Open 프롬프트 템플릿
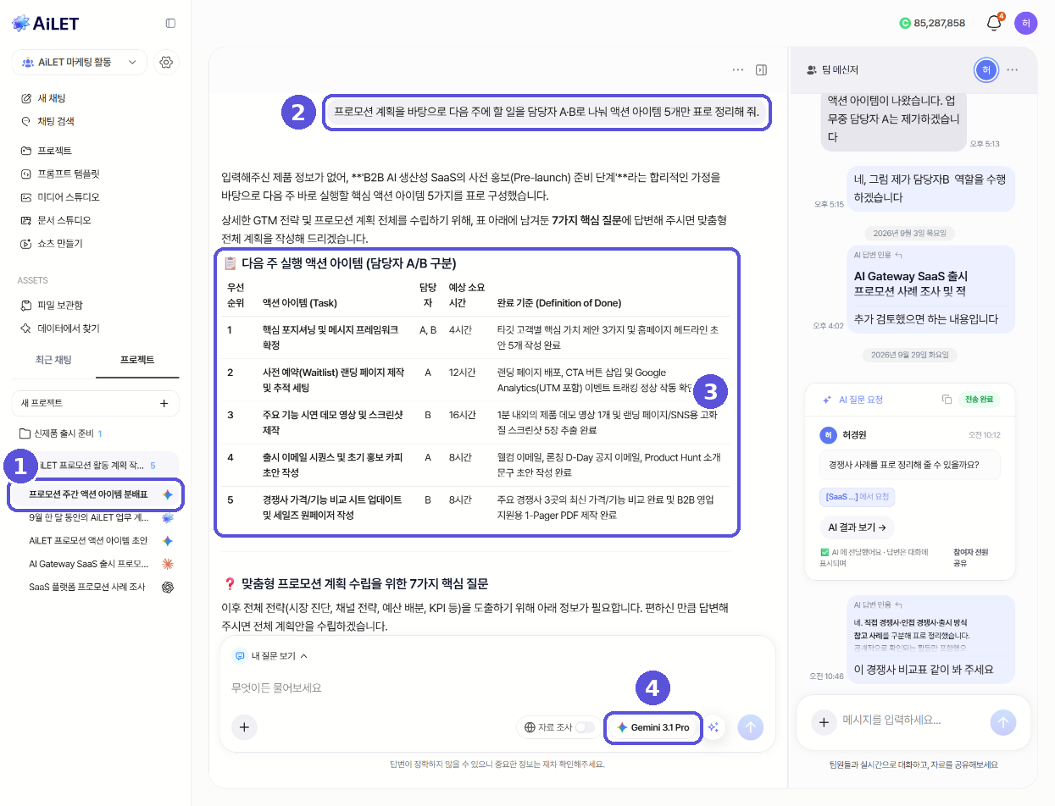The width and height of the screenshot is (1055, 806). coord(59,174)
